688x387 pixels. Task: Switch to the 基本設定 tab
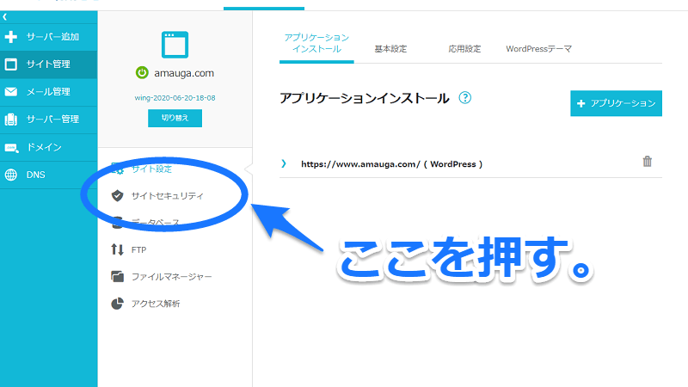coord(391,49)
